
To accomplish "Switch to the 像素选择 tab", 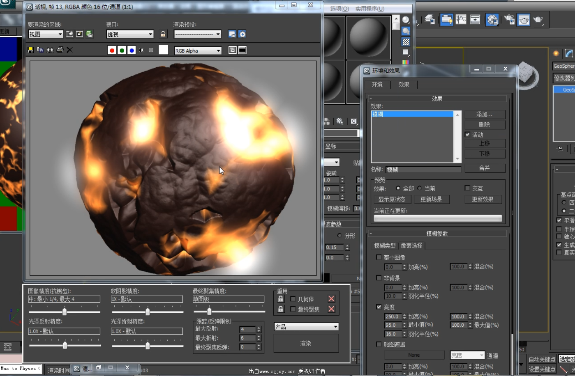I will 411,245.
